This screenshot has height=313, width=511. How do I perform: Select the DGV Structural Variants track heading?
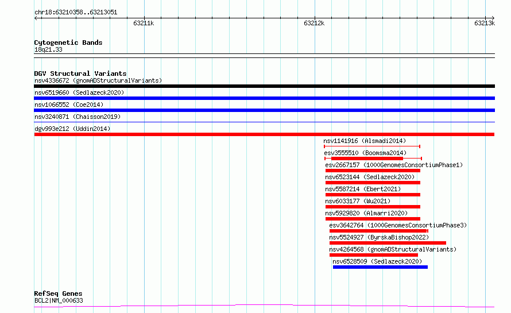coord(80,74)
